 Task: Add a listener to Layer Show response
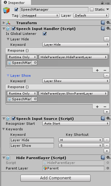pos(97,107)
